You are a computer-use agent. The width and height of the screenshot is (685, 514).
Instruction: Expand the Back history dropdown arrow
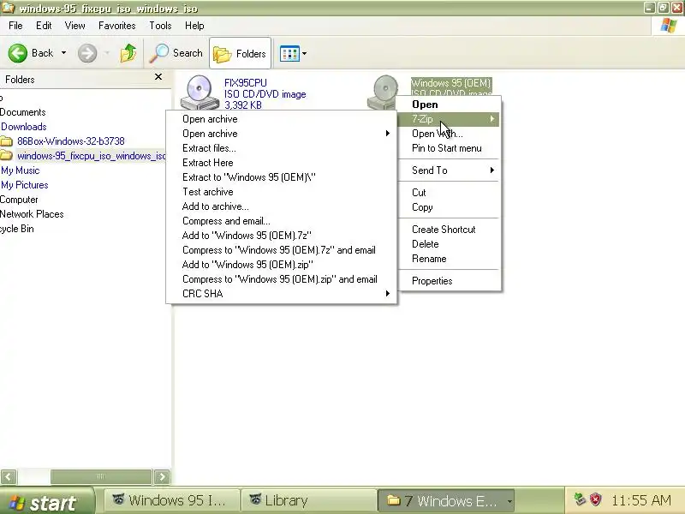tap(63, 53)
